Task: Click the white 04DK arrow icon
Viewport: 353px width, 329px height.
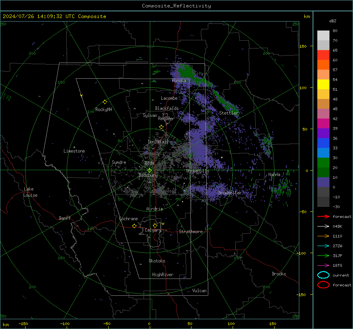Action: click(323, 226)
